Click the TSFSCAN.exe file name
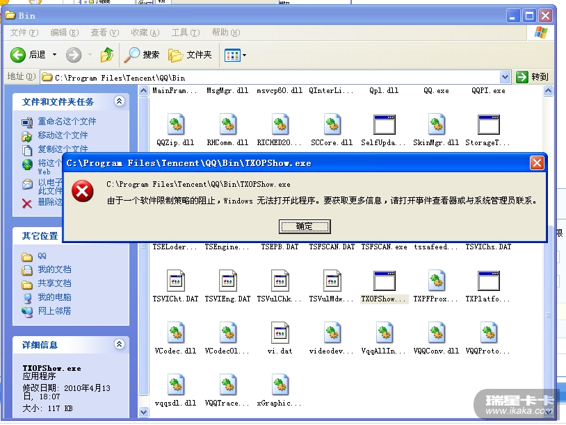Screen dimensions: 566x425 click(384, 247)
